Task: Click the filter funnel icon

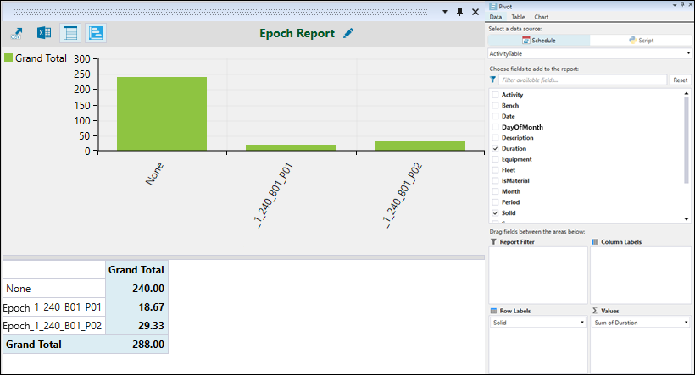Action: (493, 80)
